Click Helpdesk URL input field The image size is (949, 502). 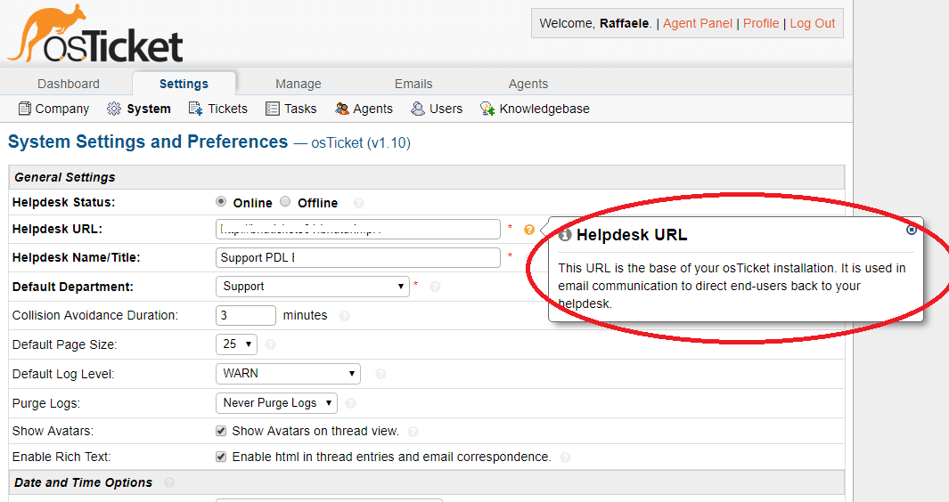tap(357, 230)
